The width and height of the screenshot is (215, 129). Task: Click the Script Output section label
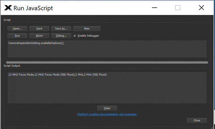(12, 66)
